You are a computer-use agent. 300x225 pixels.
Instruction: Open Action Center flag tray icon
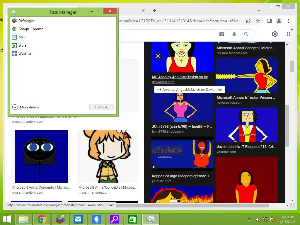(272, 219)
